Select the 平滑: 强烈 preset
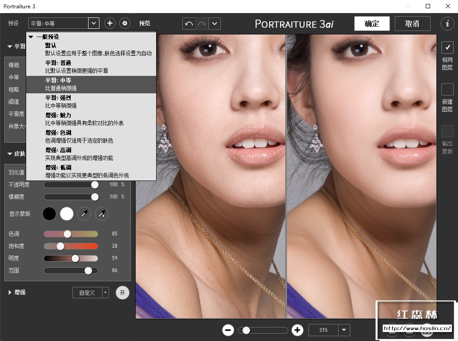The height and width of the screenshot is (341, 458). pyautogui.click(x=91, y=102)
